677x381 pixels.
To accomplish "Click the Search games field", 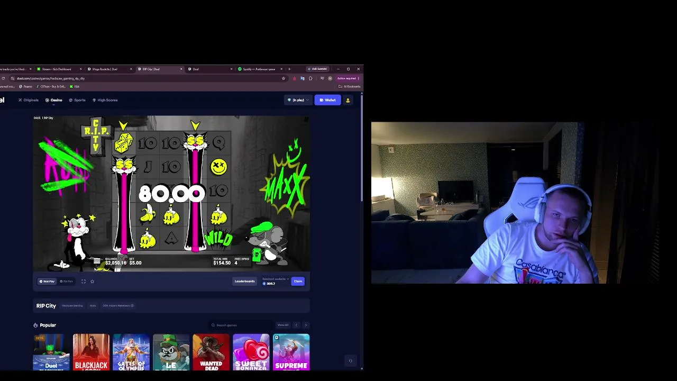I will [241, 325].
